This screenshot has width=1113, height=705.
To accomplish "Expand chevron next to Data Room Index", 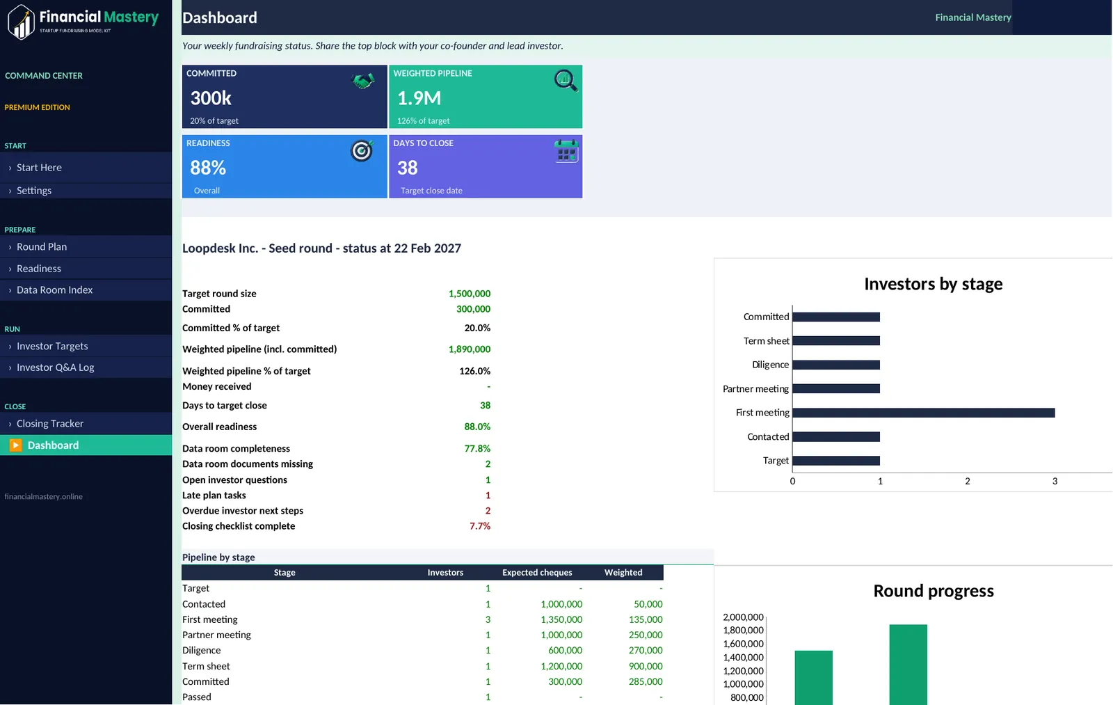I will click(10, 290).
